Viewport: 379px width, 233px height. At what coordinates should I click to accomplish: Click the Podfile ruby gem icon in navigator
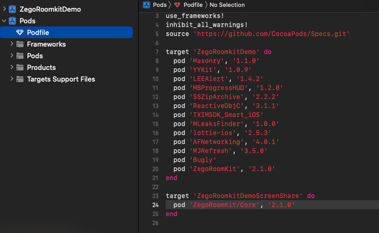pyautogui.click(x=20, y=32)
